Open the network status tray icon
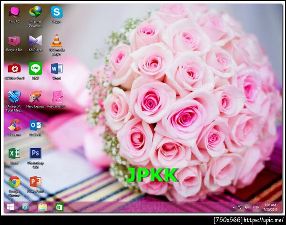Screen dimensions: 286x225 click(240, 207)
